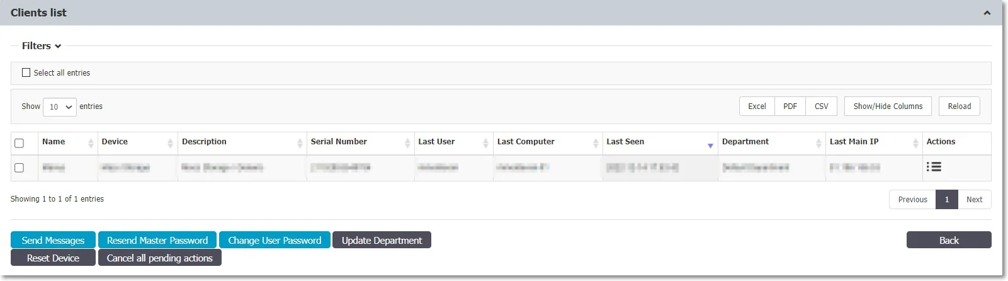
Task: Sort by Last Main IP column
Action: coord(874,142)
